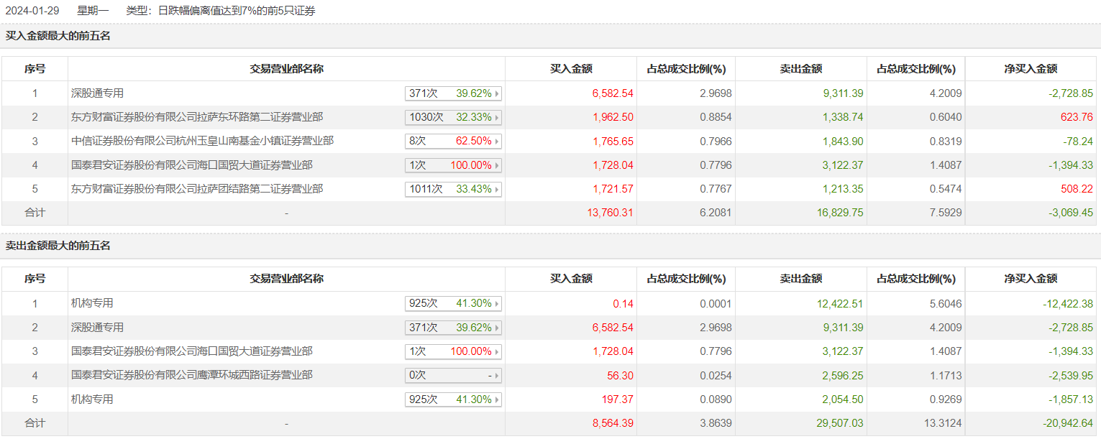Click the 卖出金额最大的前五名 section header
Screen dimensions: 1101x439
point(58,246)
